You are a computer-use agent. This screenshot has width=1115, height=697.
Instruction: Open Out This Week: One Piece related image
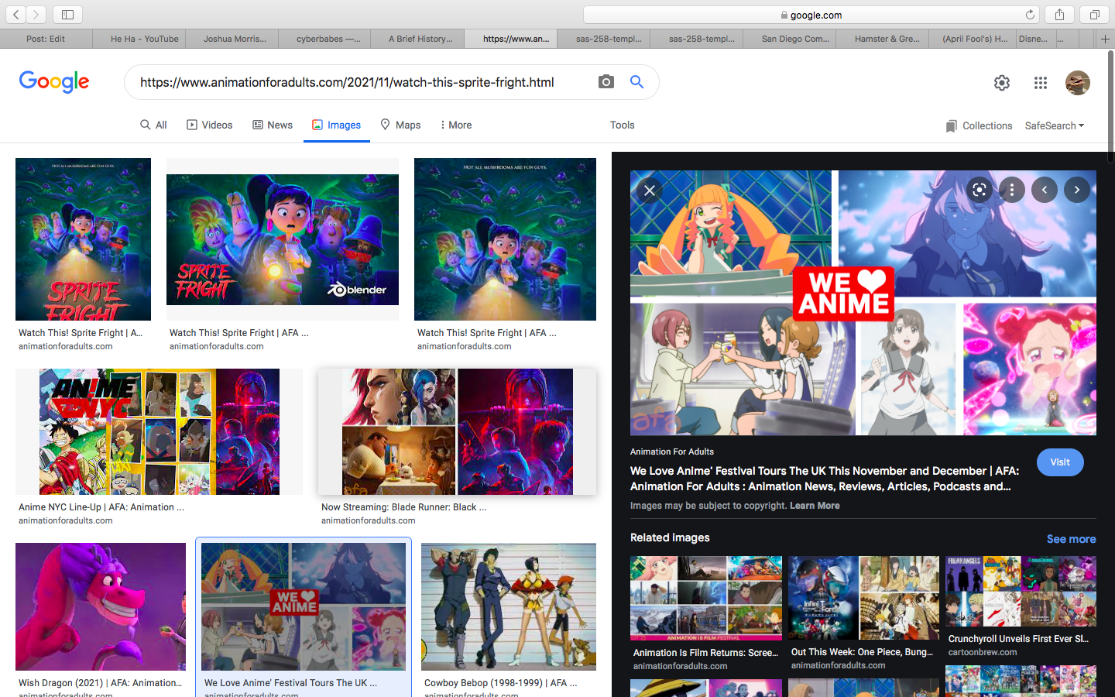click(864, 598)
